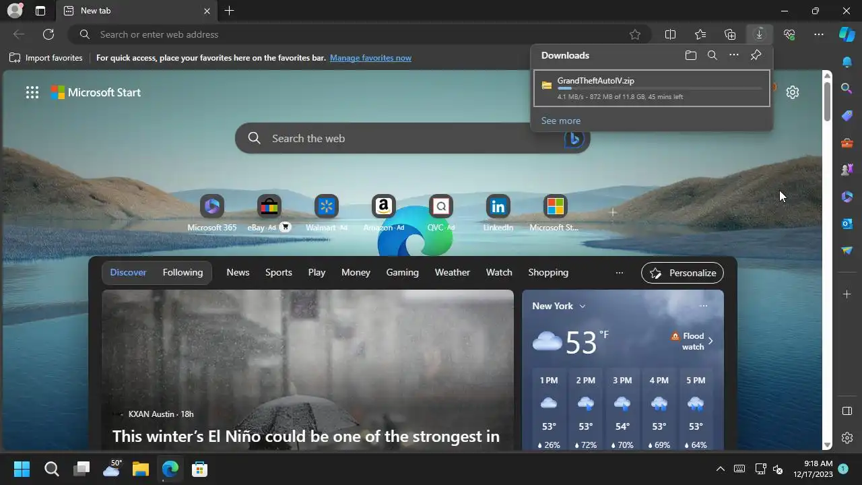The width and height of the screenshot is (862, 485).
Task: Open split screen view icon
Action: 671,34
